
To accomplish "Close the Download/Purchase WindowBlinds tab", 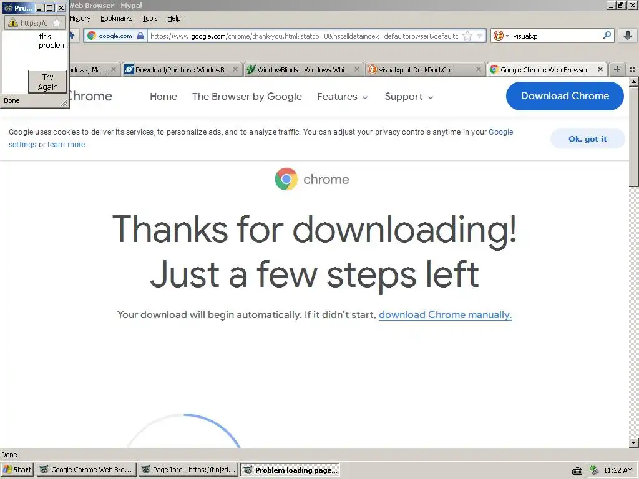I will (235, 70).
